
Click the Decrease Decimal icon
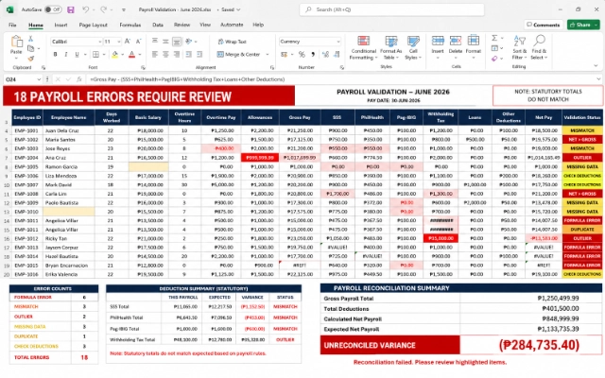pos(337,55)
